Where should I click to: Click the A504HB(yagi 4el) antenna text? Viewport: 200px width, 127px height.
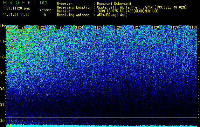(x=112, y=15)
